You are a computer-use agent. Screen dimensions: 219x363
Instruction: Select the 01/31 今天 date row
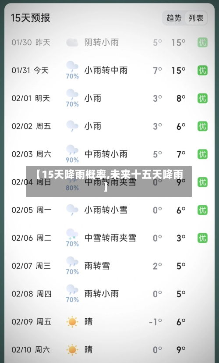[109, 71]
